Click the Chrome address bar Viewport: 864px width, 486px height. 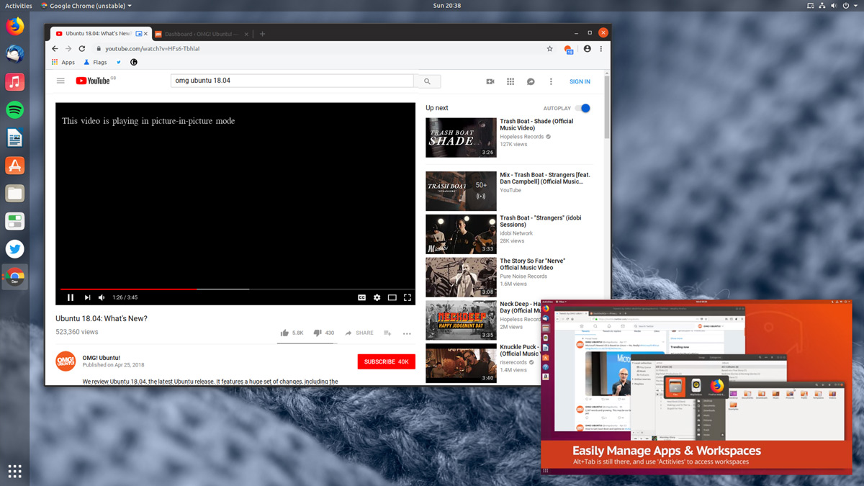click(x=317, y=49)
